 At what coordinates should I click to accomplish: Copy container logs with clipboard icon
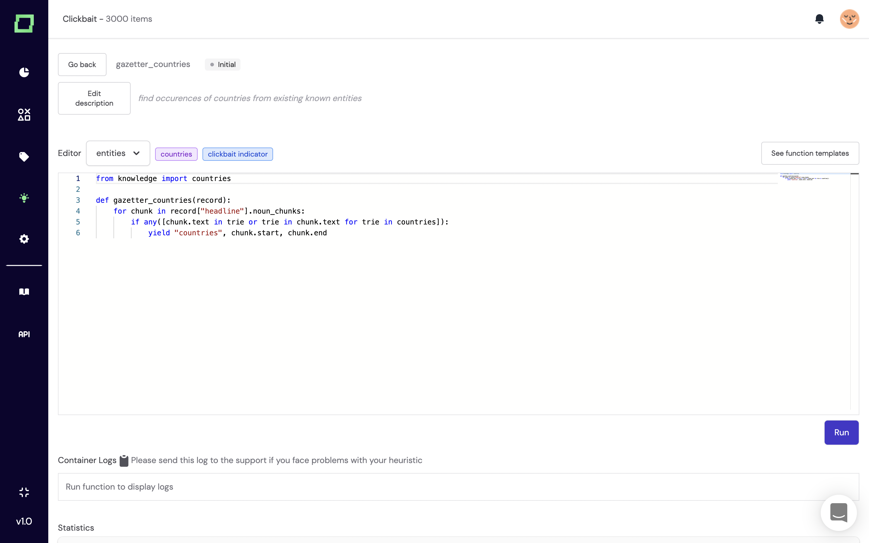124,460
